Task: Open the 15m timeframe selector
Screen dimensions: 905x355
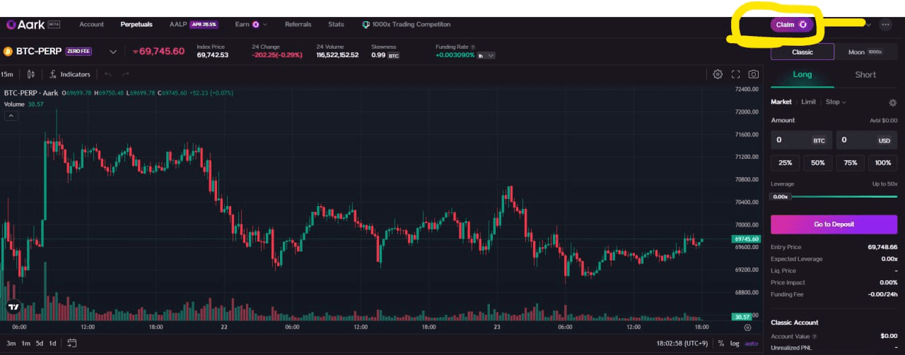Action: pos(8,74)
